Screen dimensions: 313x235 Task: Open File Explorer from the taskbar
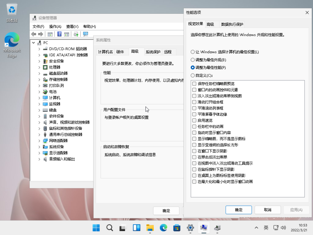pyautogui.click(x=150, y=228)
